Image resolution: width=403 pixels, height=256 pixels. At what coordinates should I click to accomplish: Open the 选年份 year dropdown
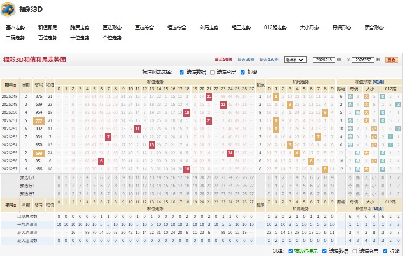(x=295, y=60)
